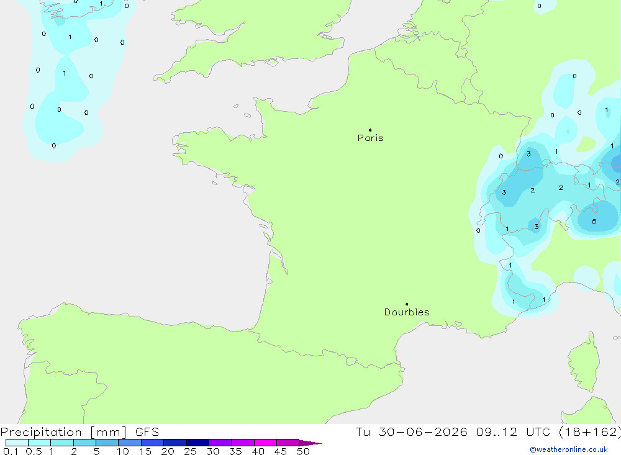Click the precipitation value '5' over Italy
The width and height of the screenshot is (621, 455).
[594, 222]
